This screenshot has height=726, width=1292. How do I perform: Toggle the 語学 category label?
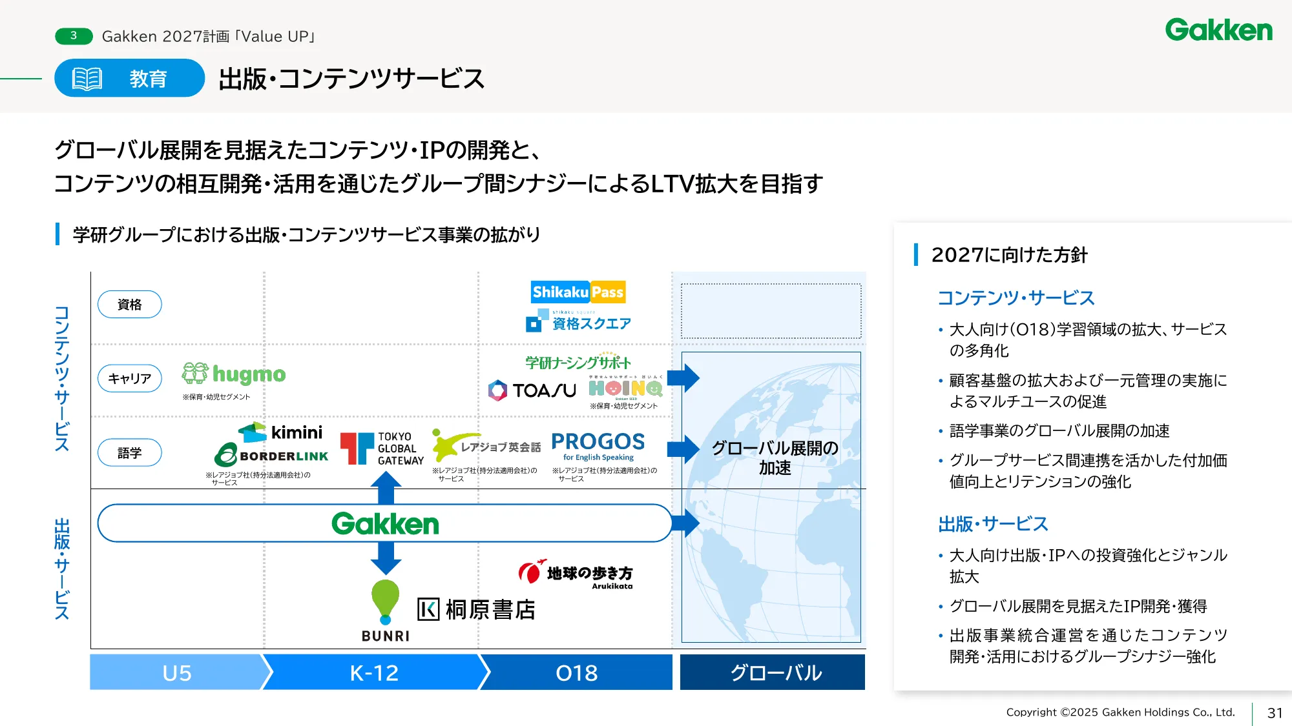129,452
